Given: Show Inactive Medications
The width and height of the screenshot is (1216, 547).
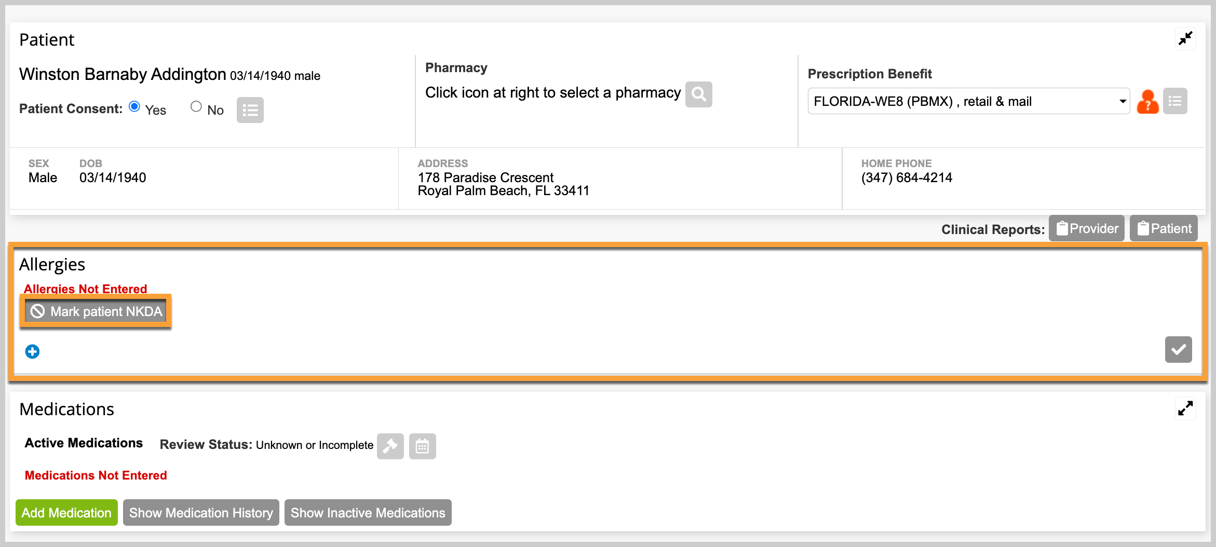Looking at the screenshot, I should tap(368, 513).
